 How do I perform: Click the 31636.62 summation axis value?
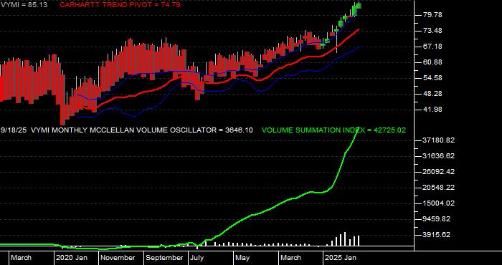(439, 156)
